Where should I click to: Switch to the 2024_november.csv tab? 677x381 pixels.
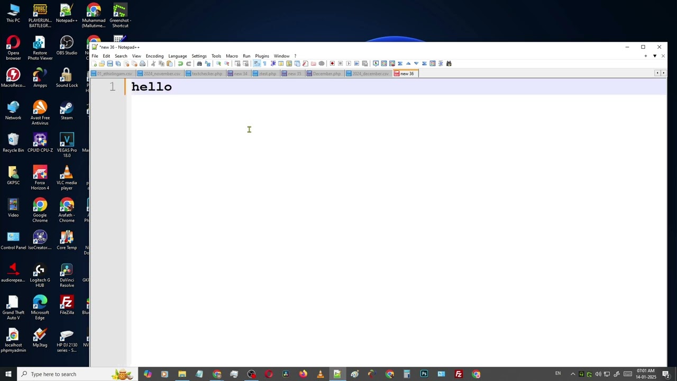pyautogui.click(x=159, y=74)
